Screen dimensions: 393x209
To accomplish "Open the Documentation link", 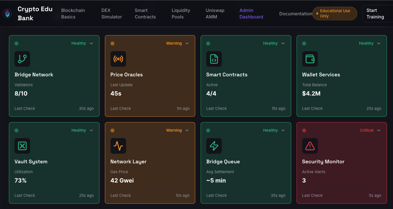I will 296,14.
